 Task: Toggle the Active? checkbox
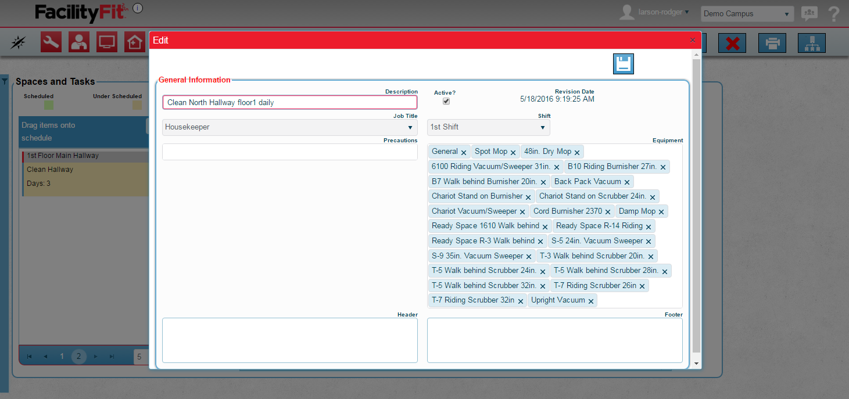(446, 101)
